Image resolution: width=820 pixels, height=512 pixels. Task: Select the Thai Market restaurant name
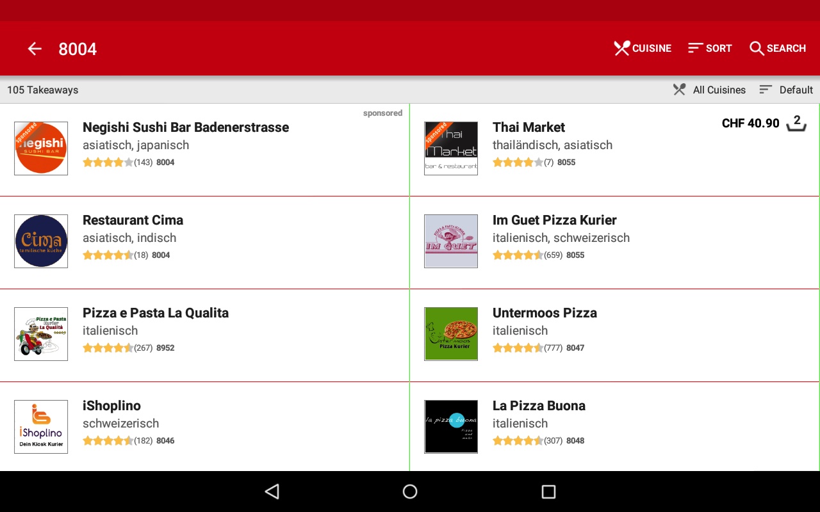[x=529, y=127]
